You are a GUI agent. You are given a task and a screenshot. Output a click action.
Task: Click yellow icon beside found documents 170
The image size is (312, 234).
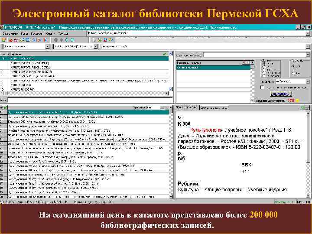tap(297, 101)
